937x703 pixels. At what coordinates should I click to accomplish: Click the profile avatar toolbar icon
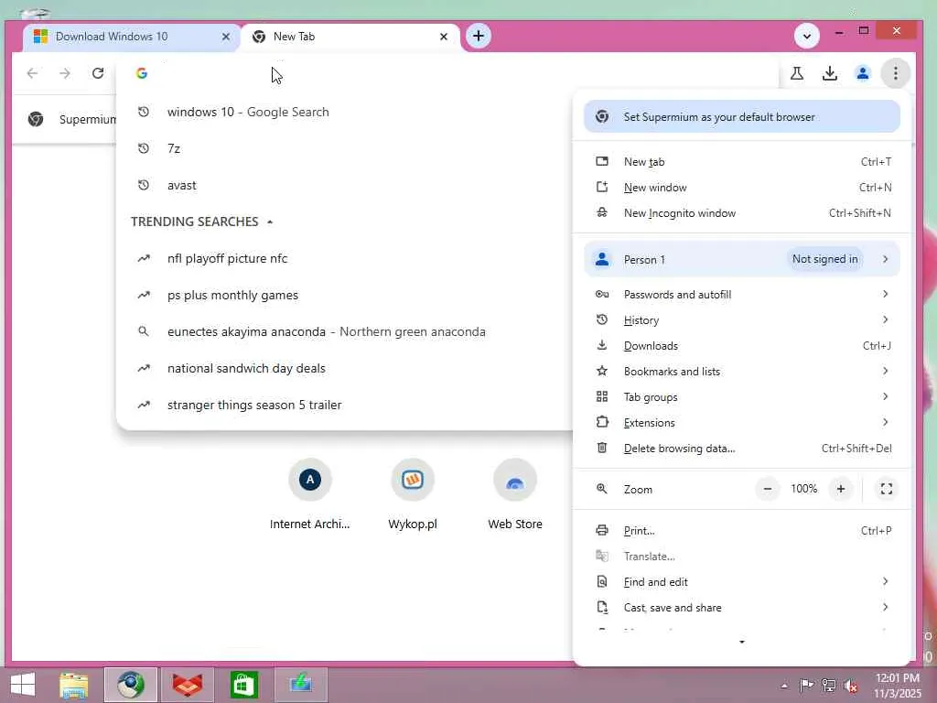coord(862,73)
